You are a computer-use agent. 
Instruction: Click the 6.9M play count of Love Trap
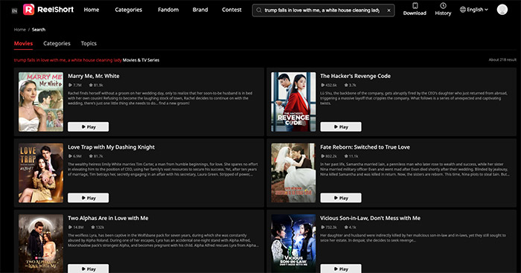[75, 156]
